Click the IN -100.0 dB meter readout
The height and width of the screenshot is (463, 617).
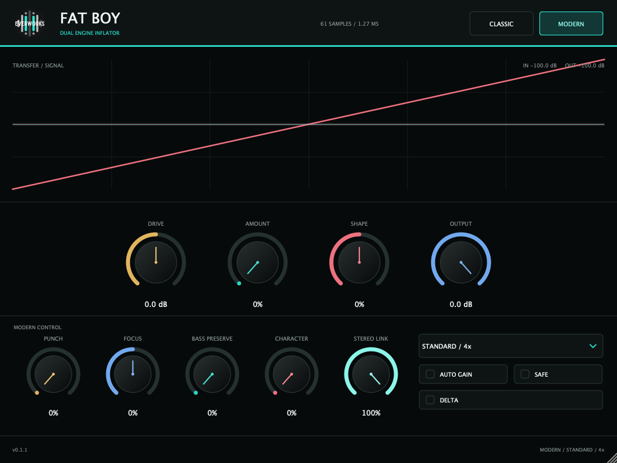click(x=539, y=66)
